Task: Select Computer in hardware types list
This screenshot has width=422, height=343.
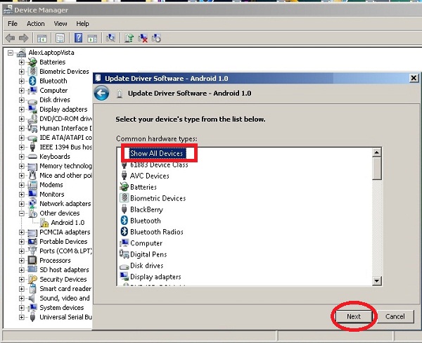Action: point(146,243)
